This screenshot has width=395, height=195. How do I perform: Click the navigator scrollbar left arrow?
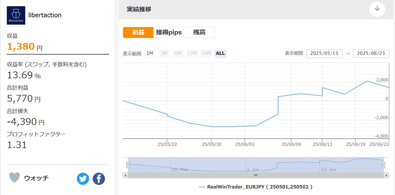[x=125, y=175]
